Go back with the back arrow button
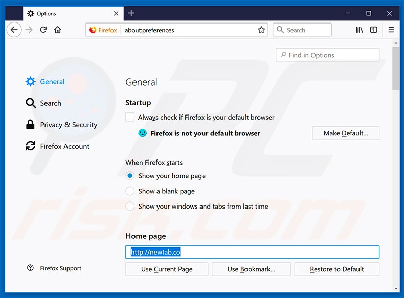This screenshot has width=404, height=298. (14, 30)
